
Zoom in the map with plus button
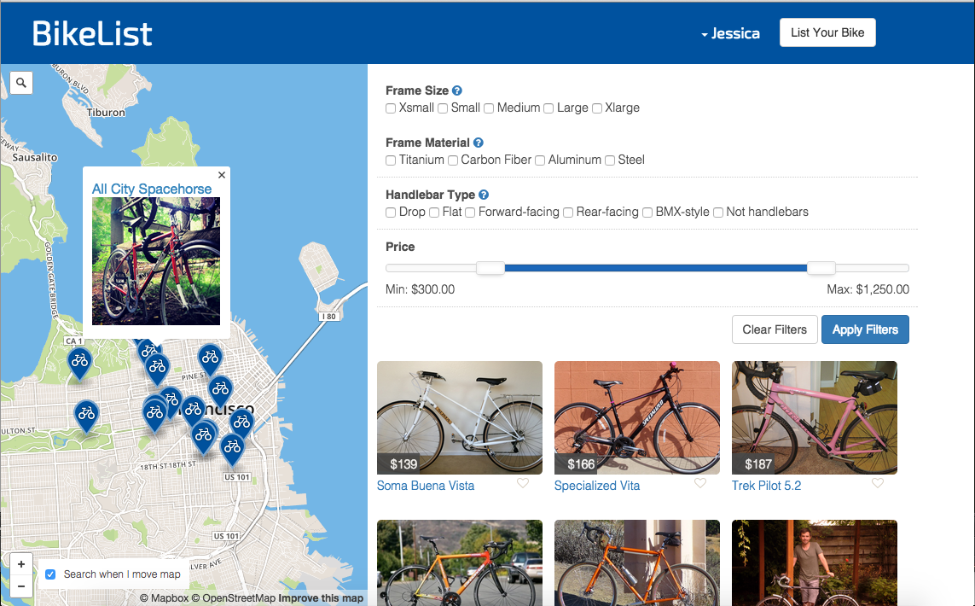(21, 564)
